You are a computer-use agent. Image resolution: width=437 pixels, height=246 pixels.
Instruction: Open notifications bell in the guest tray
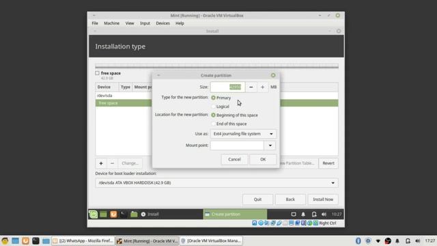tap(303, 214)
